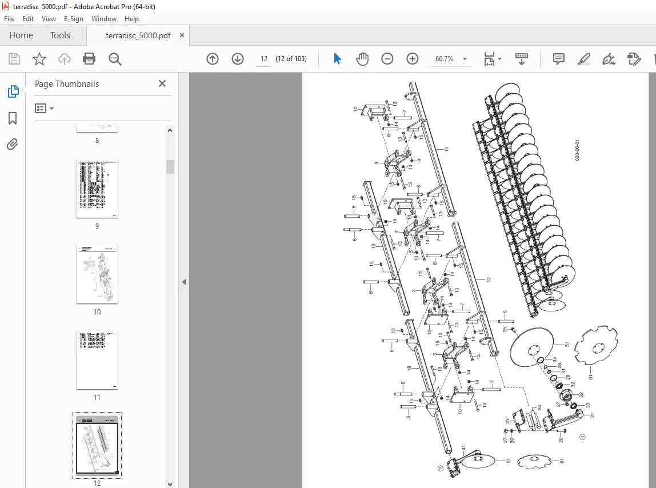Select page 11 thumbnail
Screen dimensions: 656x488
click(x=97, y=360)
